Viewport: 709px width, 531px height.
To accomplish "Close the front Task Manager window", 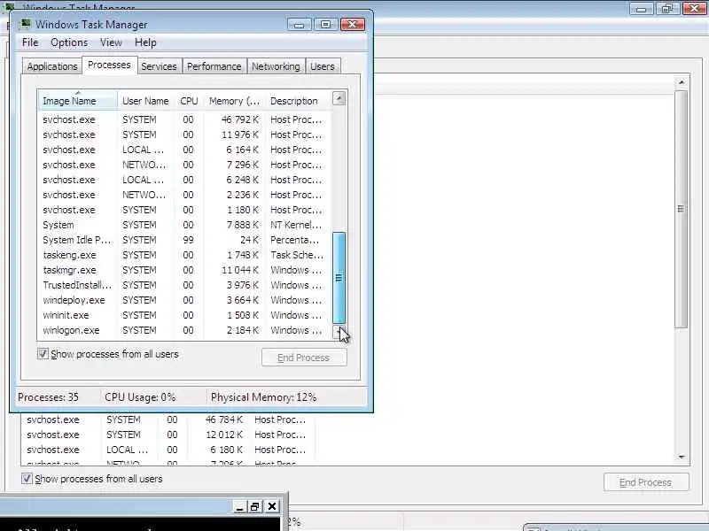I will point(353,25).
